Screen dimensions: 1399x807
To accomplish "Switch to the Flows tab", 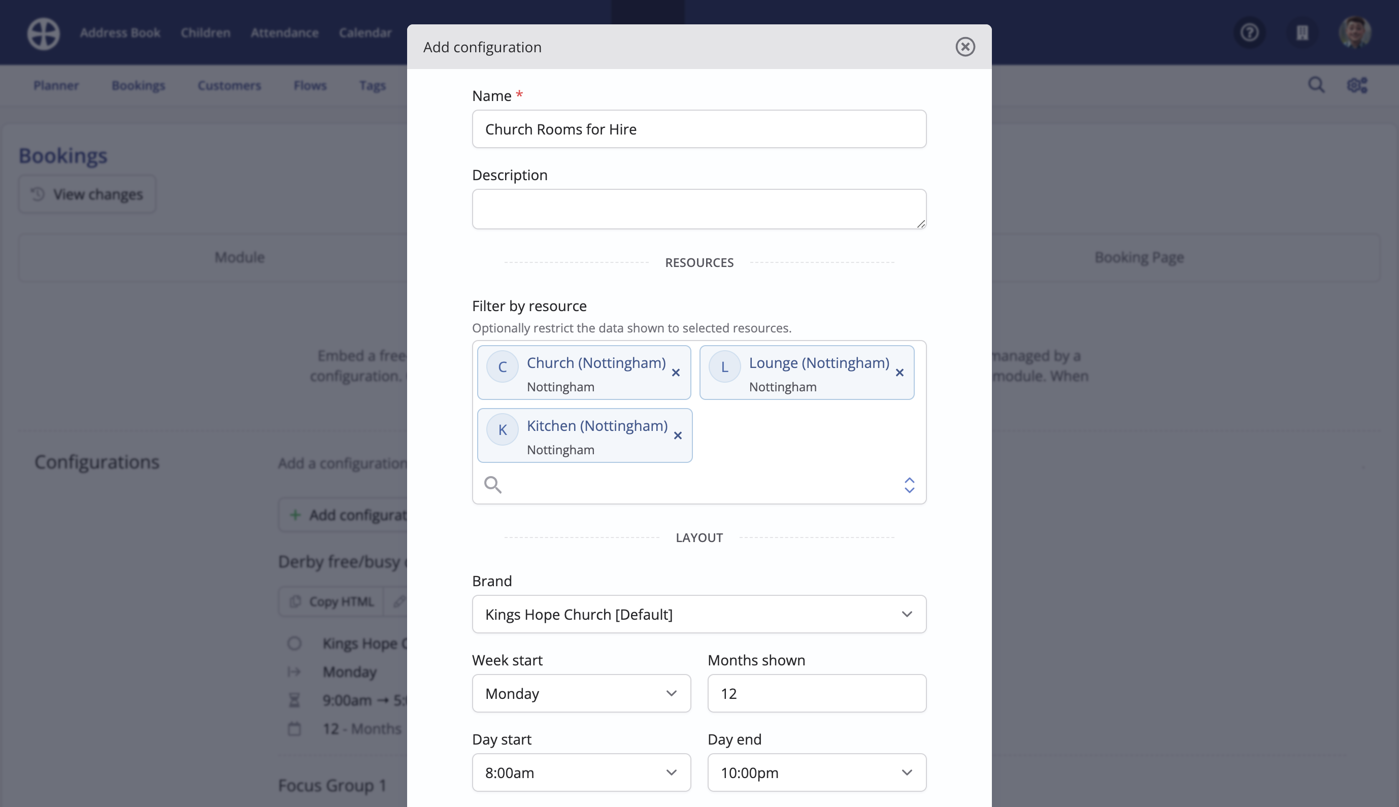I will [310, 85].
